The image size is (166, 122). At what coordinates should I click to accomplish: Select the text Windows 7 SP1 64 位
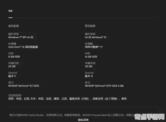pos(21,37)
